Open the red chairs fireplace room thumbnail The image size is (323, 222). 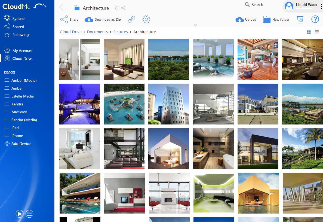pyautogui.click(x=169, y=193)
